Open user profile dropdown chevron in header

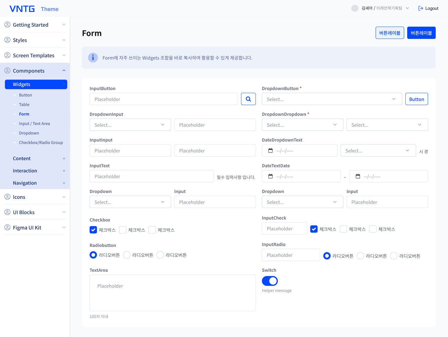(407, 8)
